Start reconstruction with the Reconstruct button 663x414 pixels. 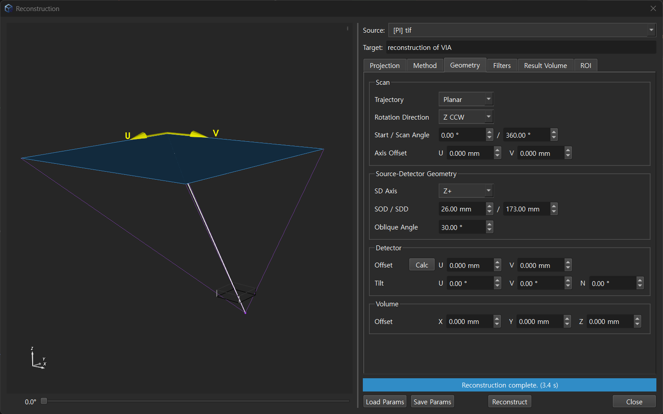click(509, 401)
